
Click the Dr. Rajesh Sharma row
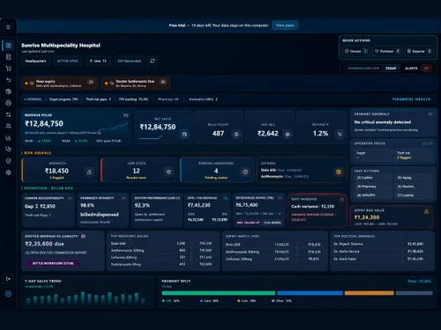(378, 244)
